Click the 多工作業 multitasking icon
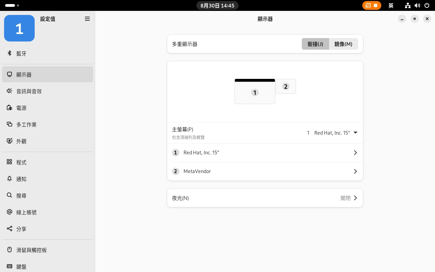 pos(10,124)
